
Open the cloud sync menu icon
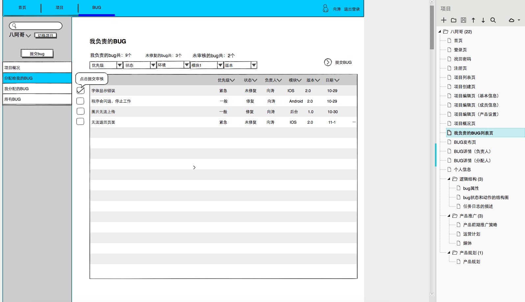tap(513, 20)
